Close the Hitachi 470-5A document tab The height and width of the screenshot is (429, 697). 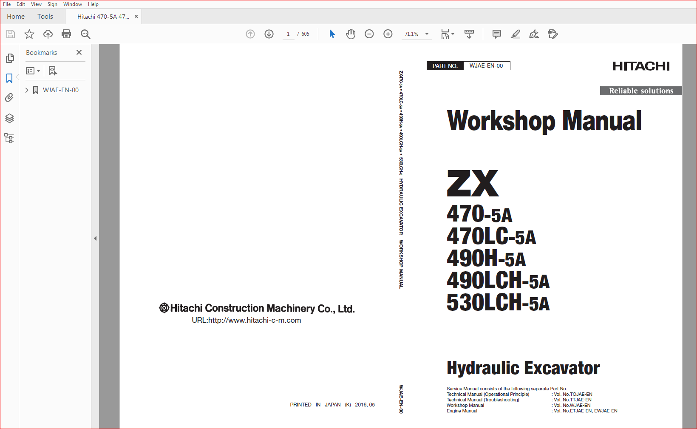[x=136, y=17]
